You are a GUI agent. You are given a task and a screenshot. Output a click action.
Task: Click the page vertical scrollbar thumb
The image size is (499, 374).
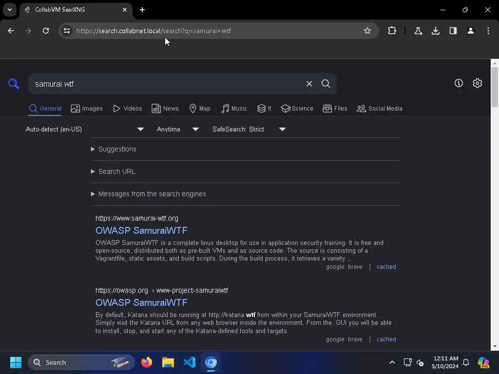(x=495, y=87)
